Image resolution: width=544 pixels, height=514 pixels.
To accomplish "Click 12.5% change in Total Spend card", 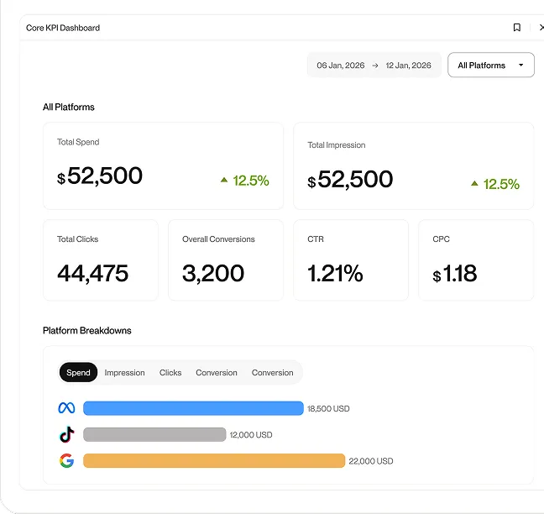I will [x=250, y=181].
